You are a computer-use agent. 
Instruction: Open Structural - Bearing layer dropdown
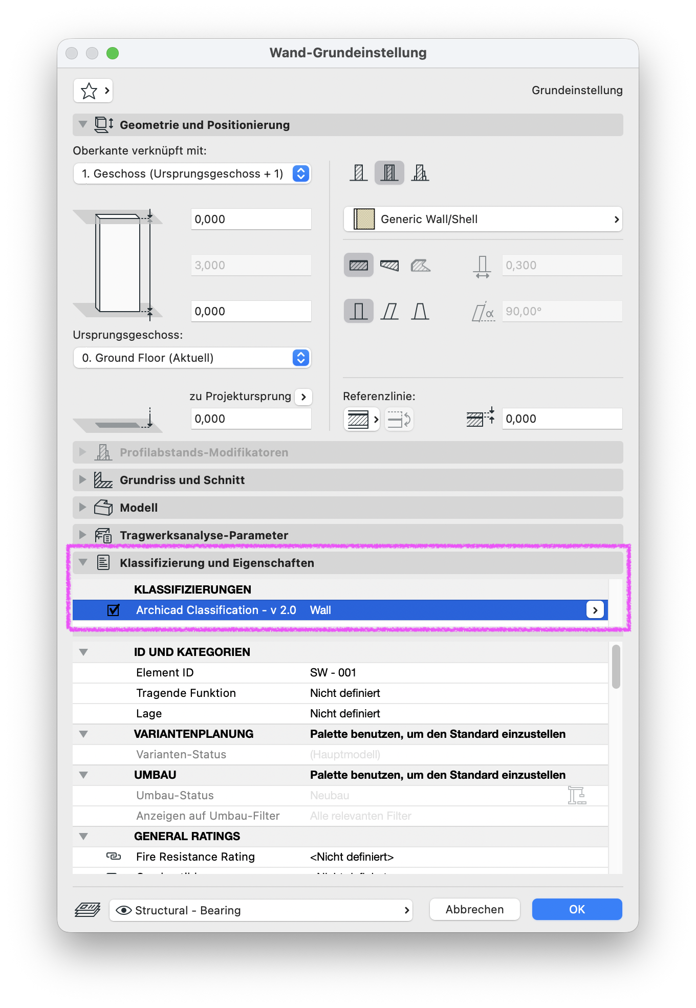tap(261, 910)
